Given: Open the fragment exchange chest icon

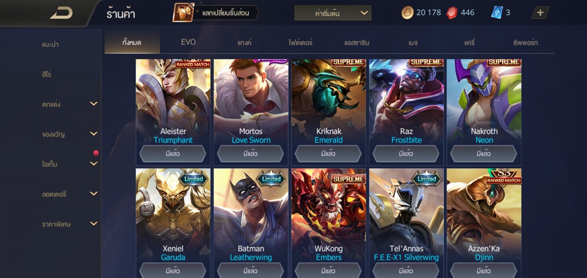Looking at the screenshot, I should click(x=183, y=13).
